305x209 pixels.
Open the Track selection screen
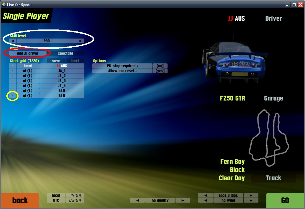coord(274,178)
